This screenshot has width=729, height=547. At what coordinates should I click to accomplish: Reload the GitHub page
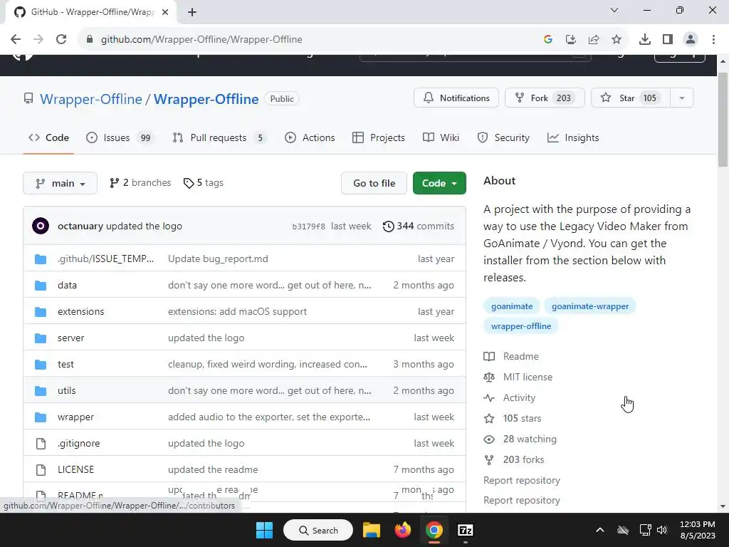pyautogui.click(x=61, y=40)
